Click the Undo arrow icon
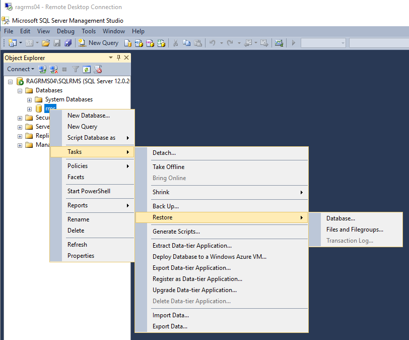Image resolution: width=409 pixels, height=340 pixels. [x=213, y=43]
